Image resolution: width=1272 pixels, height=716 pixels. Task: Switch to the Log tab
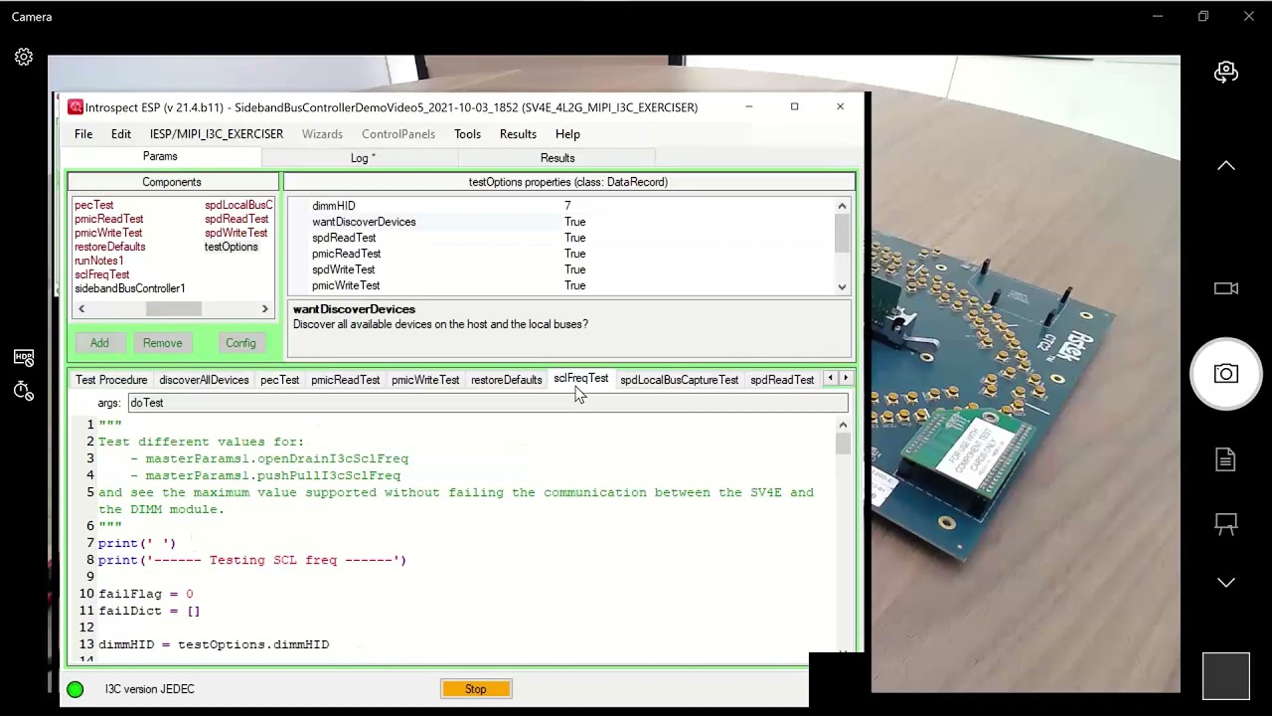tap(363, 158)
